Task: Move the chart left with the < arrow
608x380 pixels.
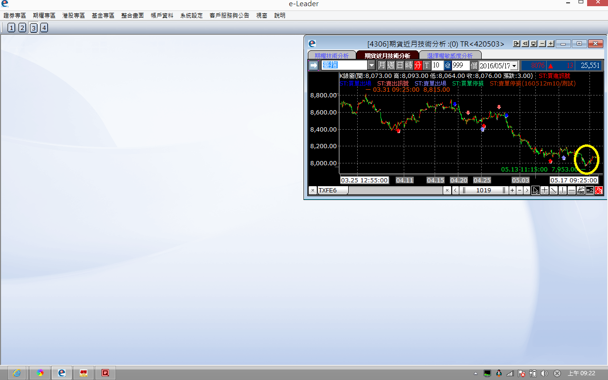Action: point(455,190)
